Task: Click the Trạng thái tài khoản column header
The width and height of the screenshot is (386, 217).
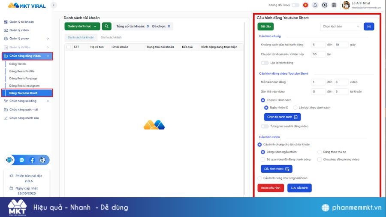Action: 160,47
